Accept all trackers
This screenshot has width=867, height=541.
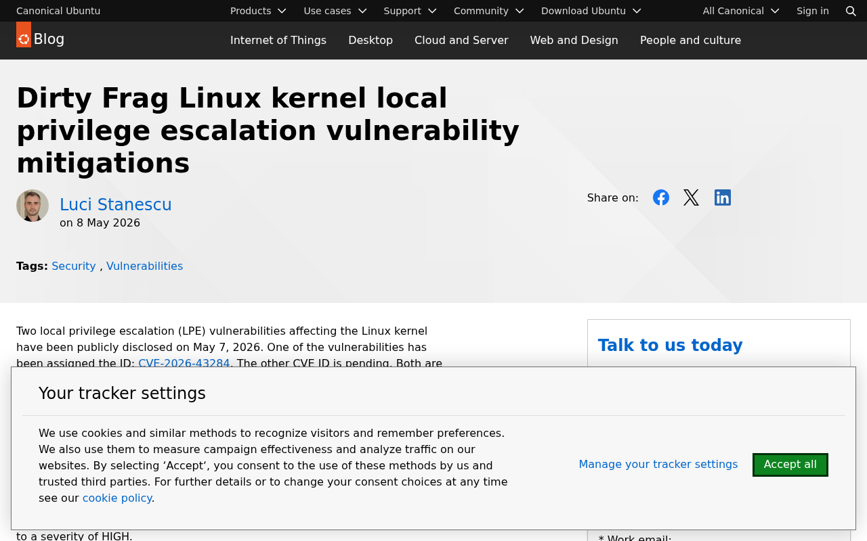790,465
